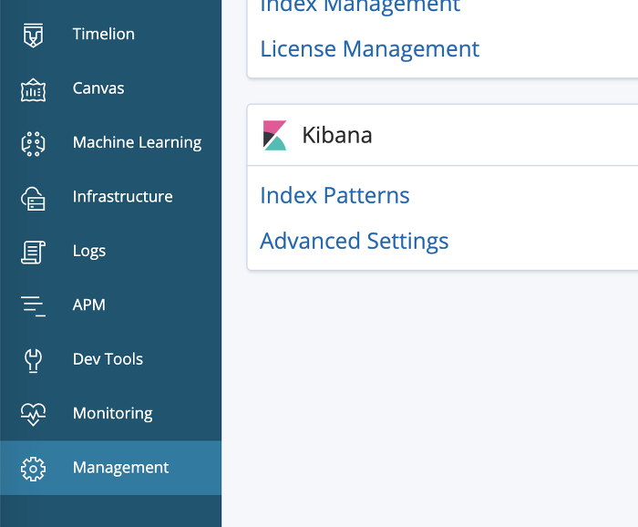
Task: Open the Machine Learning brain icon
Action: tap(33, 144)
